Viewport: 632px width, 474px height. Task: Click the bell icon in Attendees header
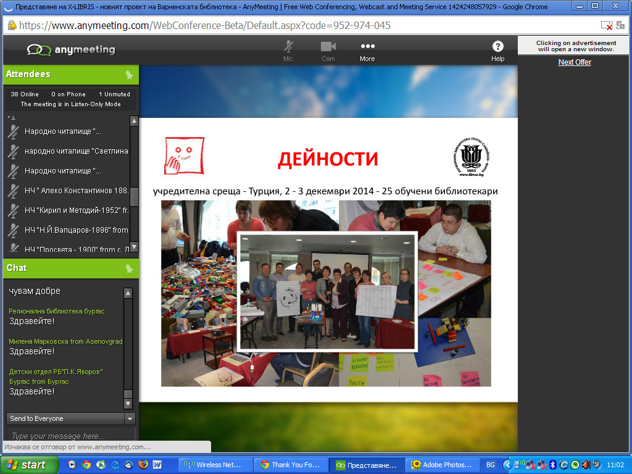point(129,75)
